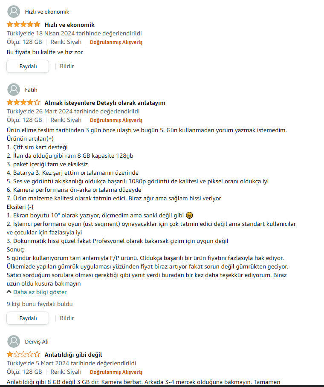Click the reviewer name Derviş Ali
This screenshot has height=387, width=324.
37,341
